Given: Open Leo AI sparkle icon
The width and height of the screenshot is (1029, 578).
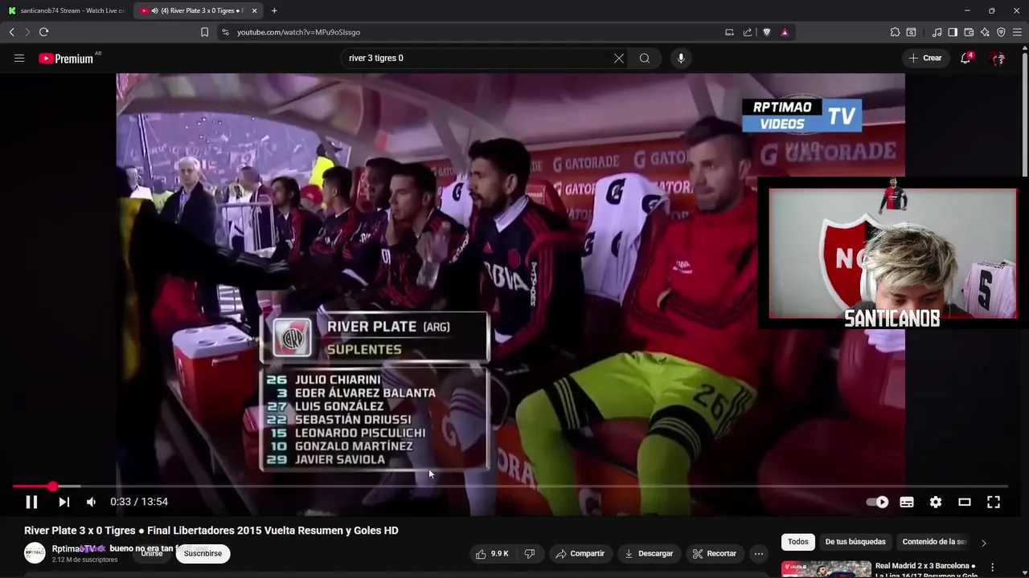Looking at the screenshot, I should pos(985,32).
